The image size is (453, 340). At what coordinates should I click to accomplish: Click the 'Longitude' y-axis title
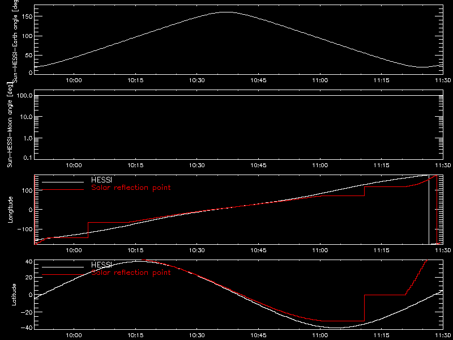click(x=10, y=209)
